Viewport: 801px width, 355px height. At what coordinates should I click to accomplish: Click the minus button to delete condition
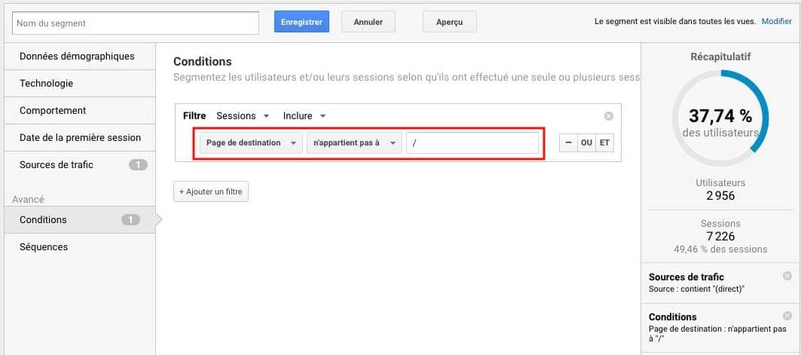[568, 143]
